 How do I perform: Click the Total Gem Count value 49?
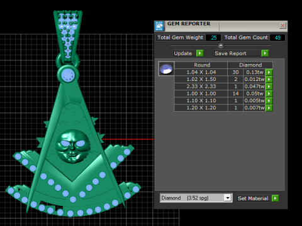277,38
